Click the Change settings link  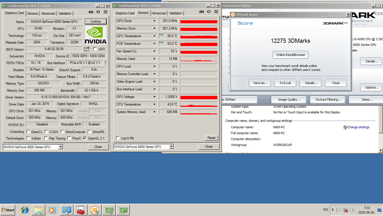(x=358, y=127)
